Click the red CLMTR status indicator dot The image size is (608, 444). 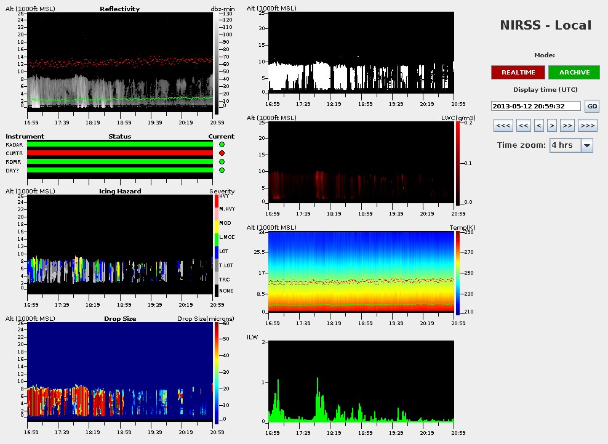222,153
